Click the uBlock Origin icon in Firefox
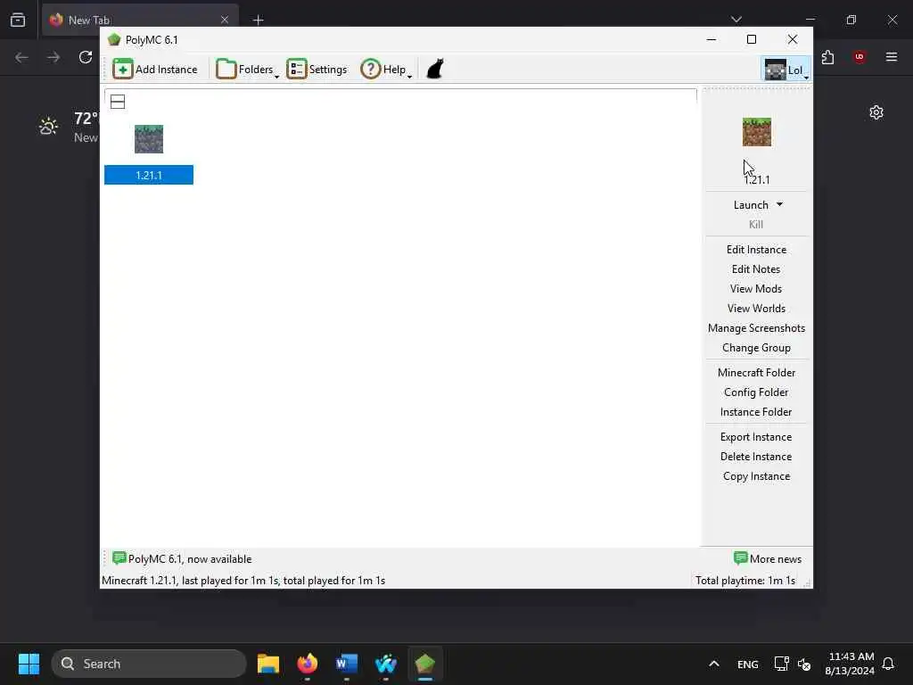Screen dimensions: 913x685 [860, 57]
